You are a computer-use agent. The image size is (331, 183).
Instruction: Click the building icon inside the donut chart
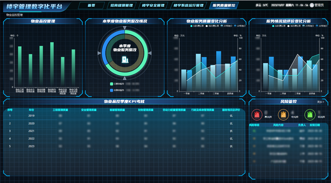pos(125,59)
